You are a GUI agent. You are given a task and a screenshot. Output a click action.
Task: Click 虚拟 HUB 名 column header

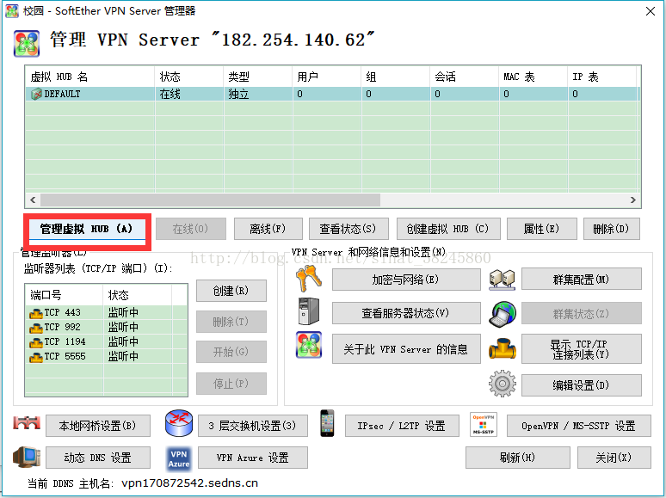[89, 77]
